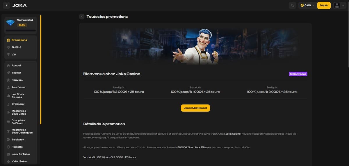This screenshot has width=349, height=166.
Task: Click the home icon beside Accueil
Action: coord(8,66)
